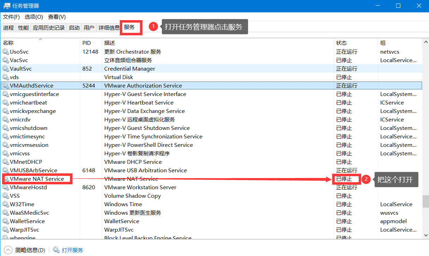Click the vertical scrollbar thumb
Image resolution: width=429 pixels, height=256 pixels.
pos(425,202)
